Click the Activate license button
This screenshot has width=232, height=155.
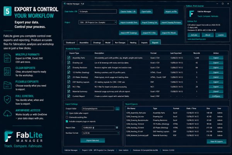(x=194, y=35)
